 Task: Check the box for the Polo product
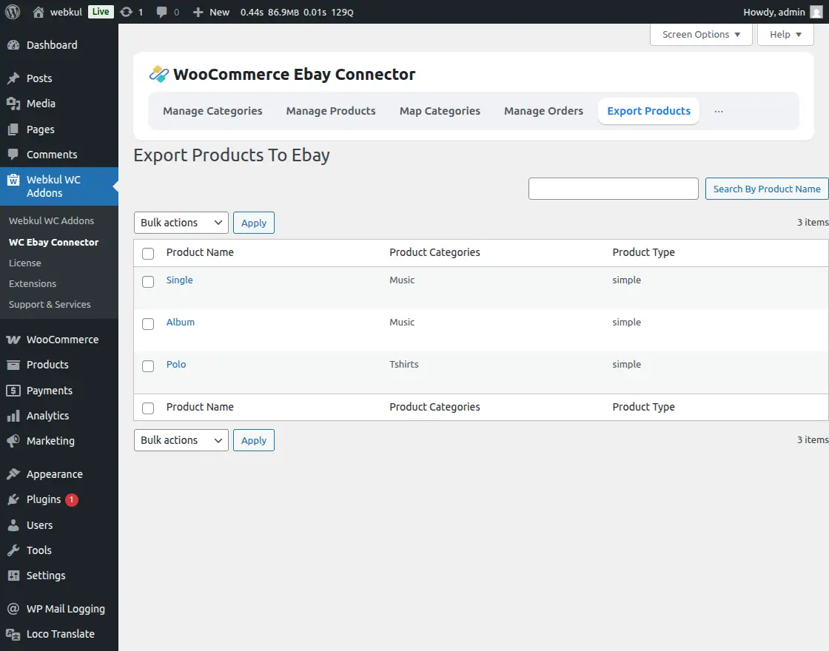pos(148,366)
